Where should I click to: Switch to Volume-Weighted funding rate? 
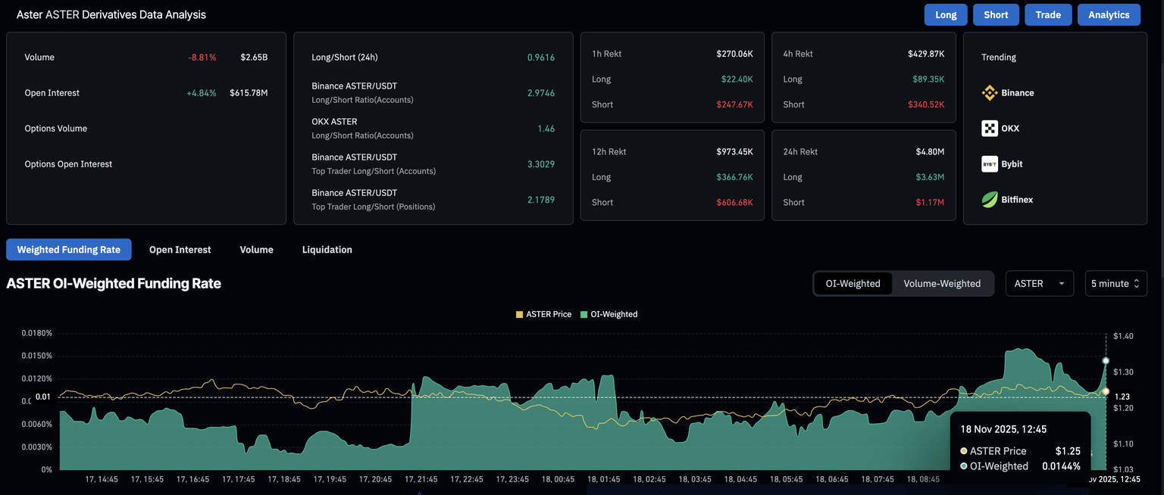click(942, 284)
